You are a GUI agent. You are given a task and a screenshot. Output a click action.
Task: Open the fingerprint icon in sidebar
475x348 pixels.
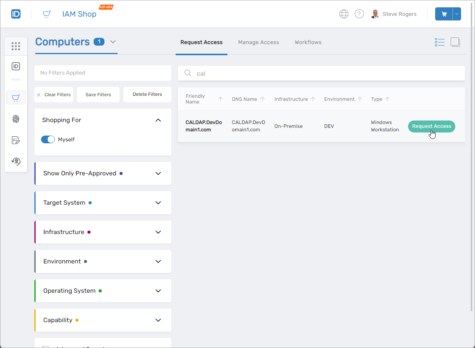tap(16, 119)
